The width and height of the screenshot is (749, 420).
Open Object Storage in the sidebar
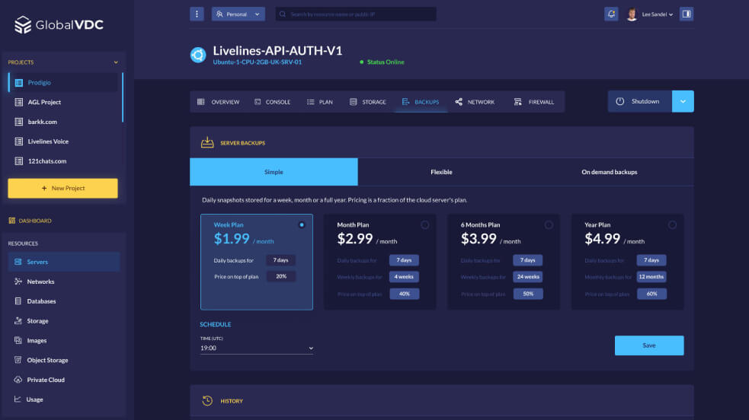[47, 360]
